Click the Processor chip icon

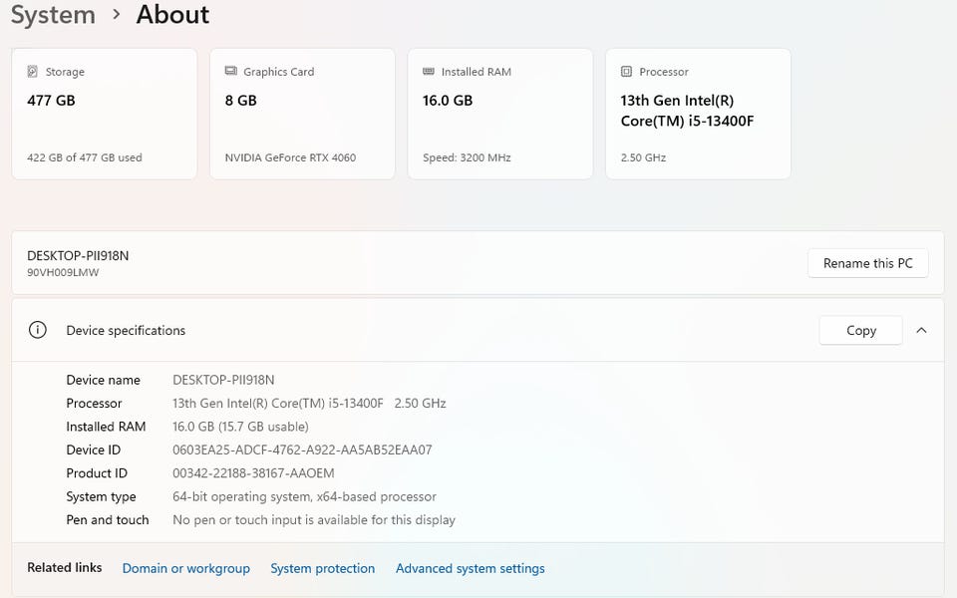pos(626,72)
